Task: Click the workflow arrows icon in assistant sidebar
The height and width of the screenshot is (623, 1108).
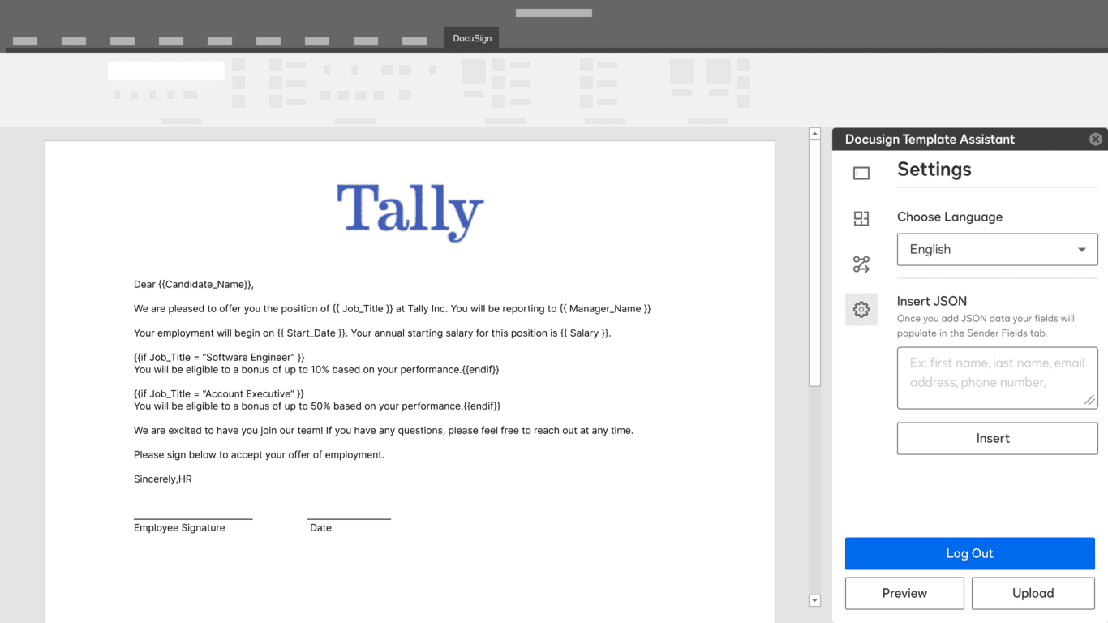Action: [x=861, y=264]
